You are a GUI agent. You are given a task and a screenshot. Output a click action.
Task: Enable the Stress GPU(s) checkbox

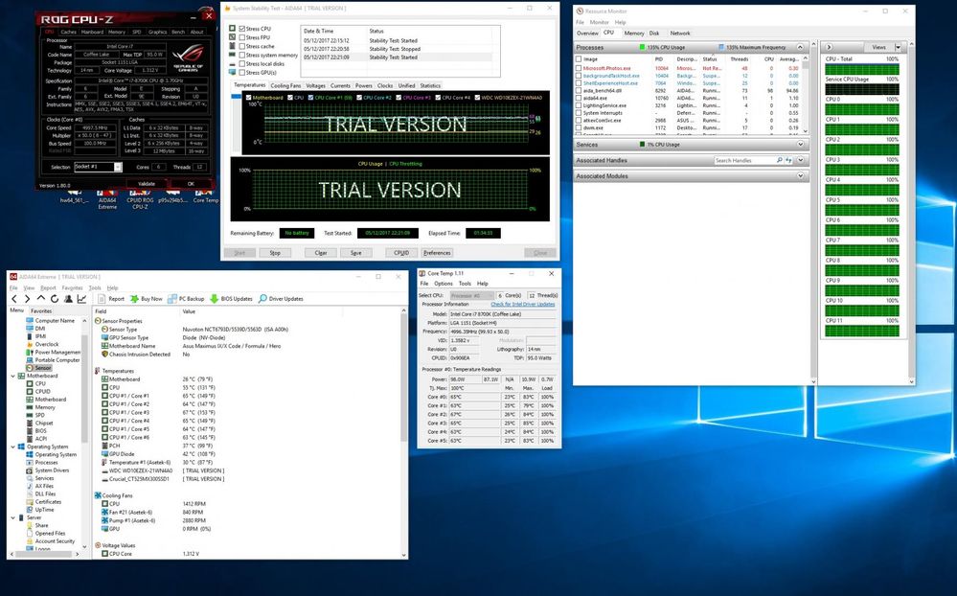(x=242, y=72)
